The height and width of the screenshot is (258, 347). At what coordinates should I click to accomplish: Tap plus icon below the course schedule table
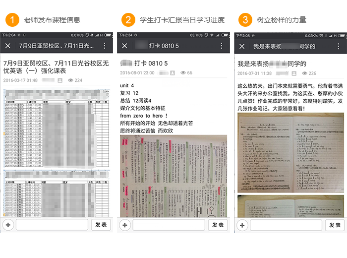click(8, 225)
